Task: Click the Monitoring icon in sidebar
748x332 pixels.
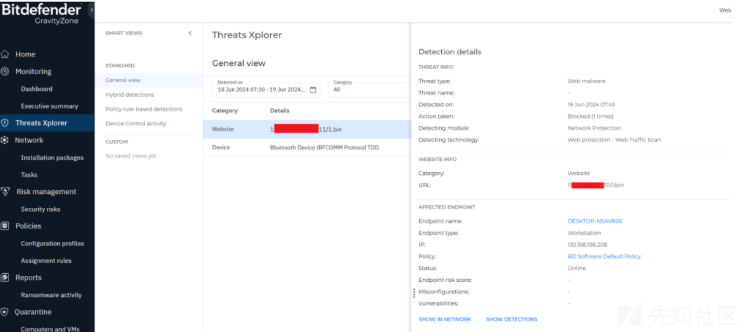Action: tap(5, 71)
